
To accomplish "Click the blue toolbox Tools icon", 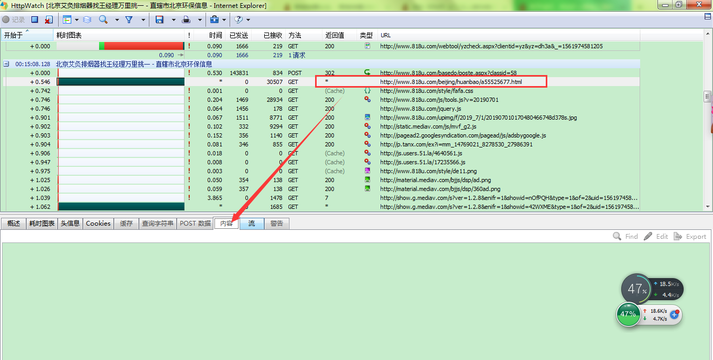I will coord(214,19).
